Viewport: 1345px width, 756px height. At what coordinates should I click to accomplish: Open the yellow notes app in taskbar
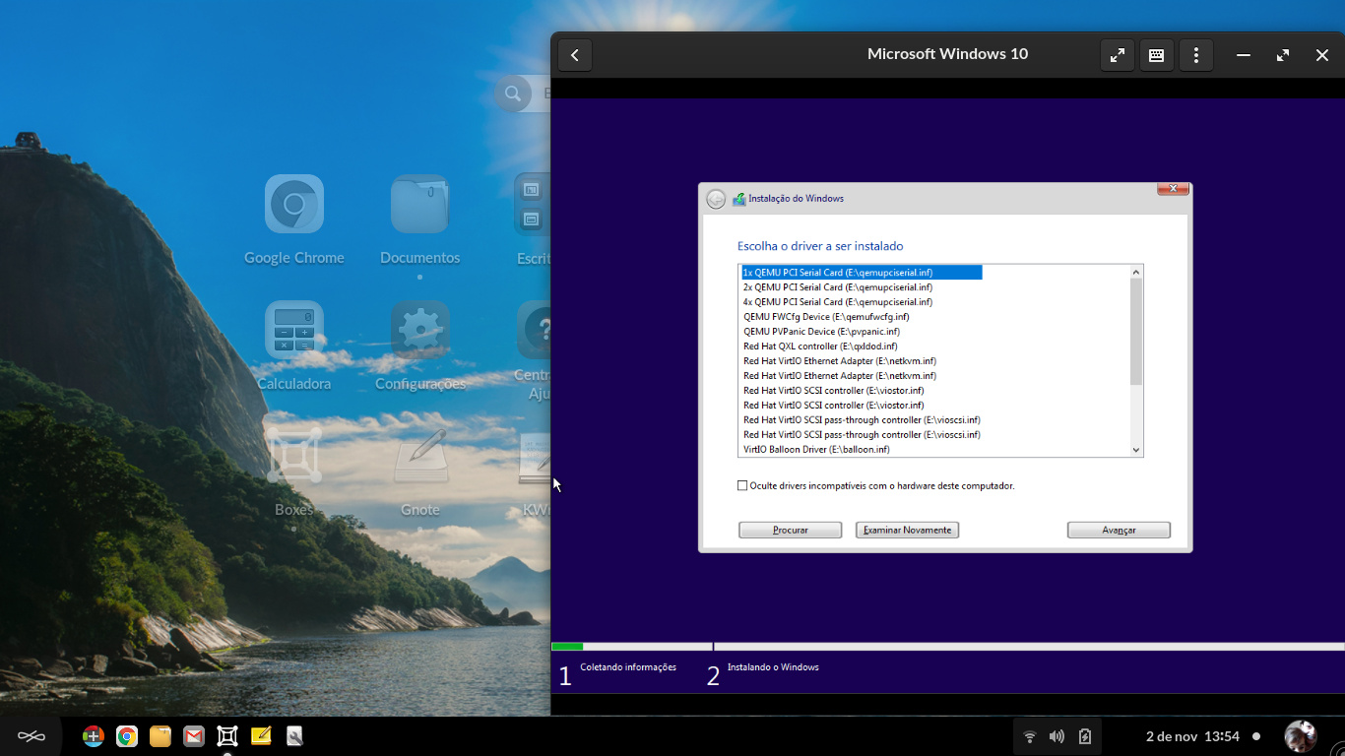[x=261, y=736]
